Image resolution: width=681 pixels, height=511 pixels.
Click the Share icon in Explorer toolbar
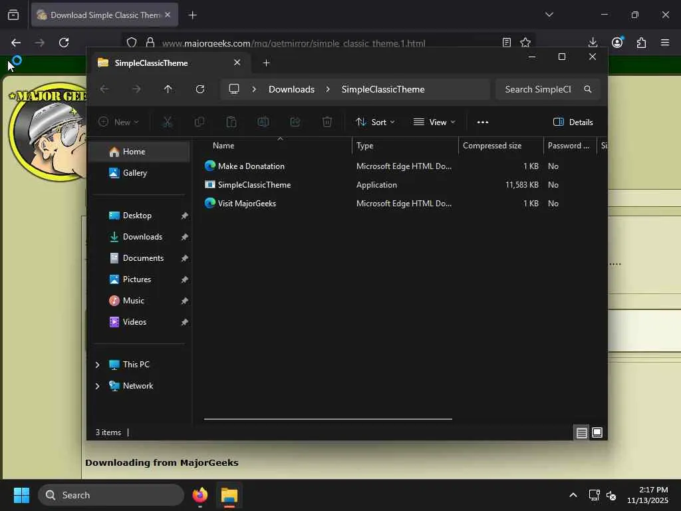[x=295, y=122]
